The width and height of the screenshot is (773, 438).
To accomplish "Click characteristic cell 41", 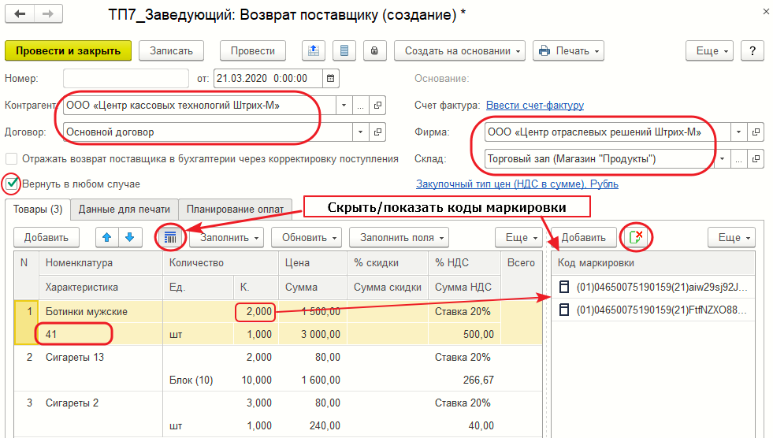I will tap(101, 334).
